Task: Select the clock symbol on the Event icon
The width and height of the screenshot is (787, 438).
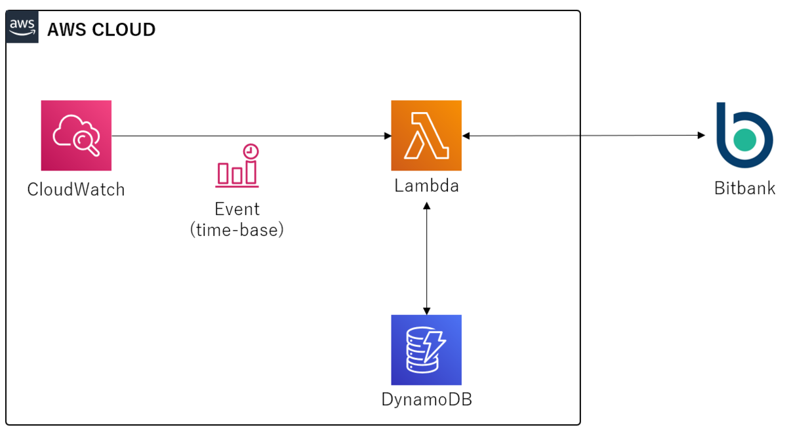Action: click(251, 151)
